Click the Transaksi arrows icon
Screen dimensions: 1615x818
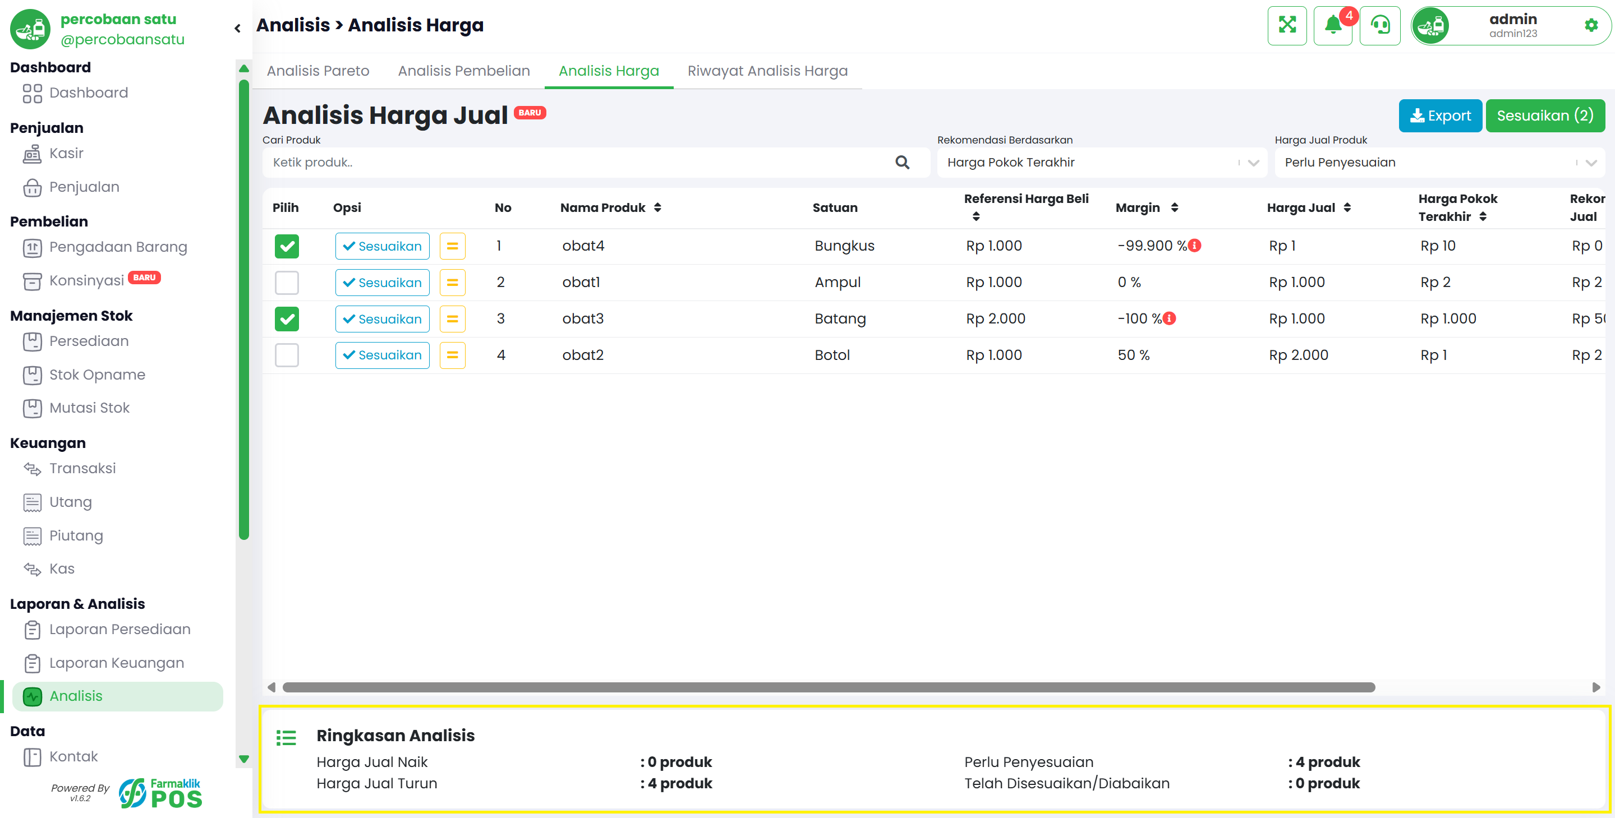pyautogui.click(x=32, y=469)
